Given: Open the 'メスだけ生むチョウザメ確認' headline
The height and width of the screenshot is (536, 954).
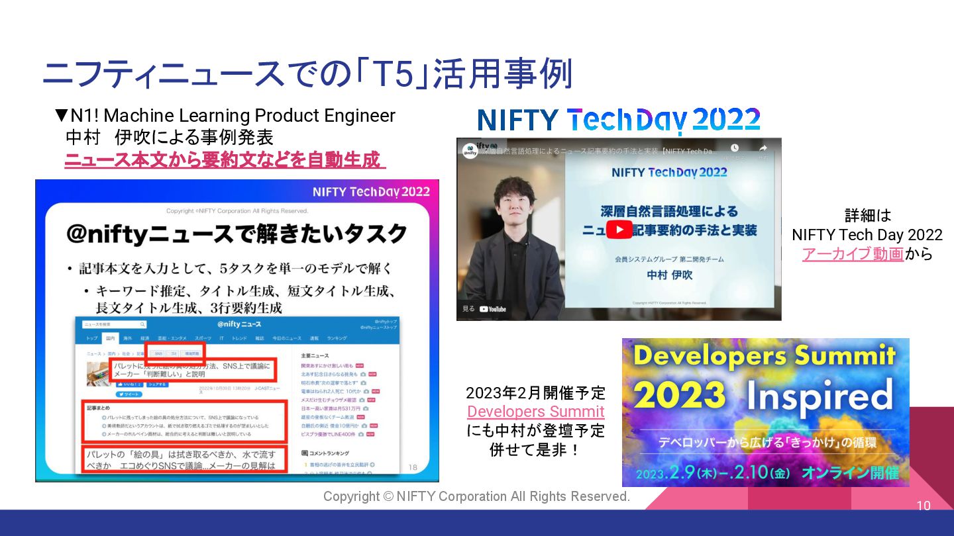Looking at the screenshot, I should (329, 400).
